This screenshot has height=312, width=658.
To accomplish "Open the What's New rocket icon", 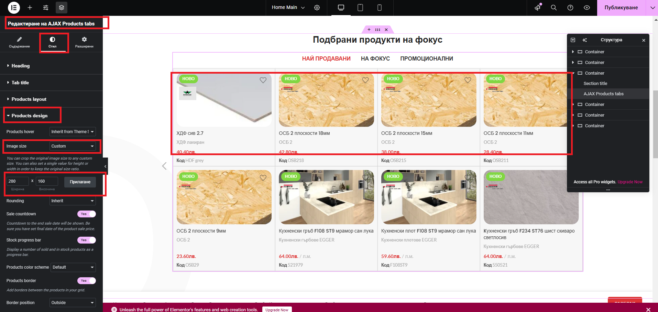I will coord(538,8).
